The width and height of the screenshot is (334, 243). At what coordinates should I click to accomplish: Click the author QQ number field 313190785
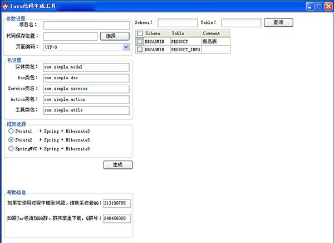pos(117,203)
